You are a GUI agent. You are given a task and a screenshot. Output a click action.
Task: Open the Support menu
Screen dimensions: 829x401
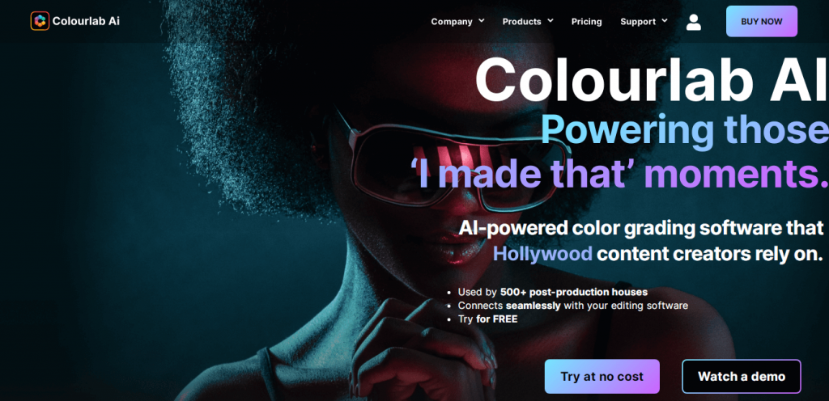[x=638, y=22]
